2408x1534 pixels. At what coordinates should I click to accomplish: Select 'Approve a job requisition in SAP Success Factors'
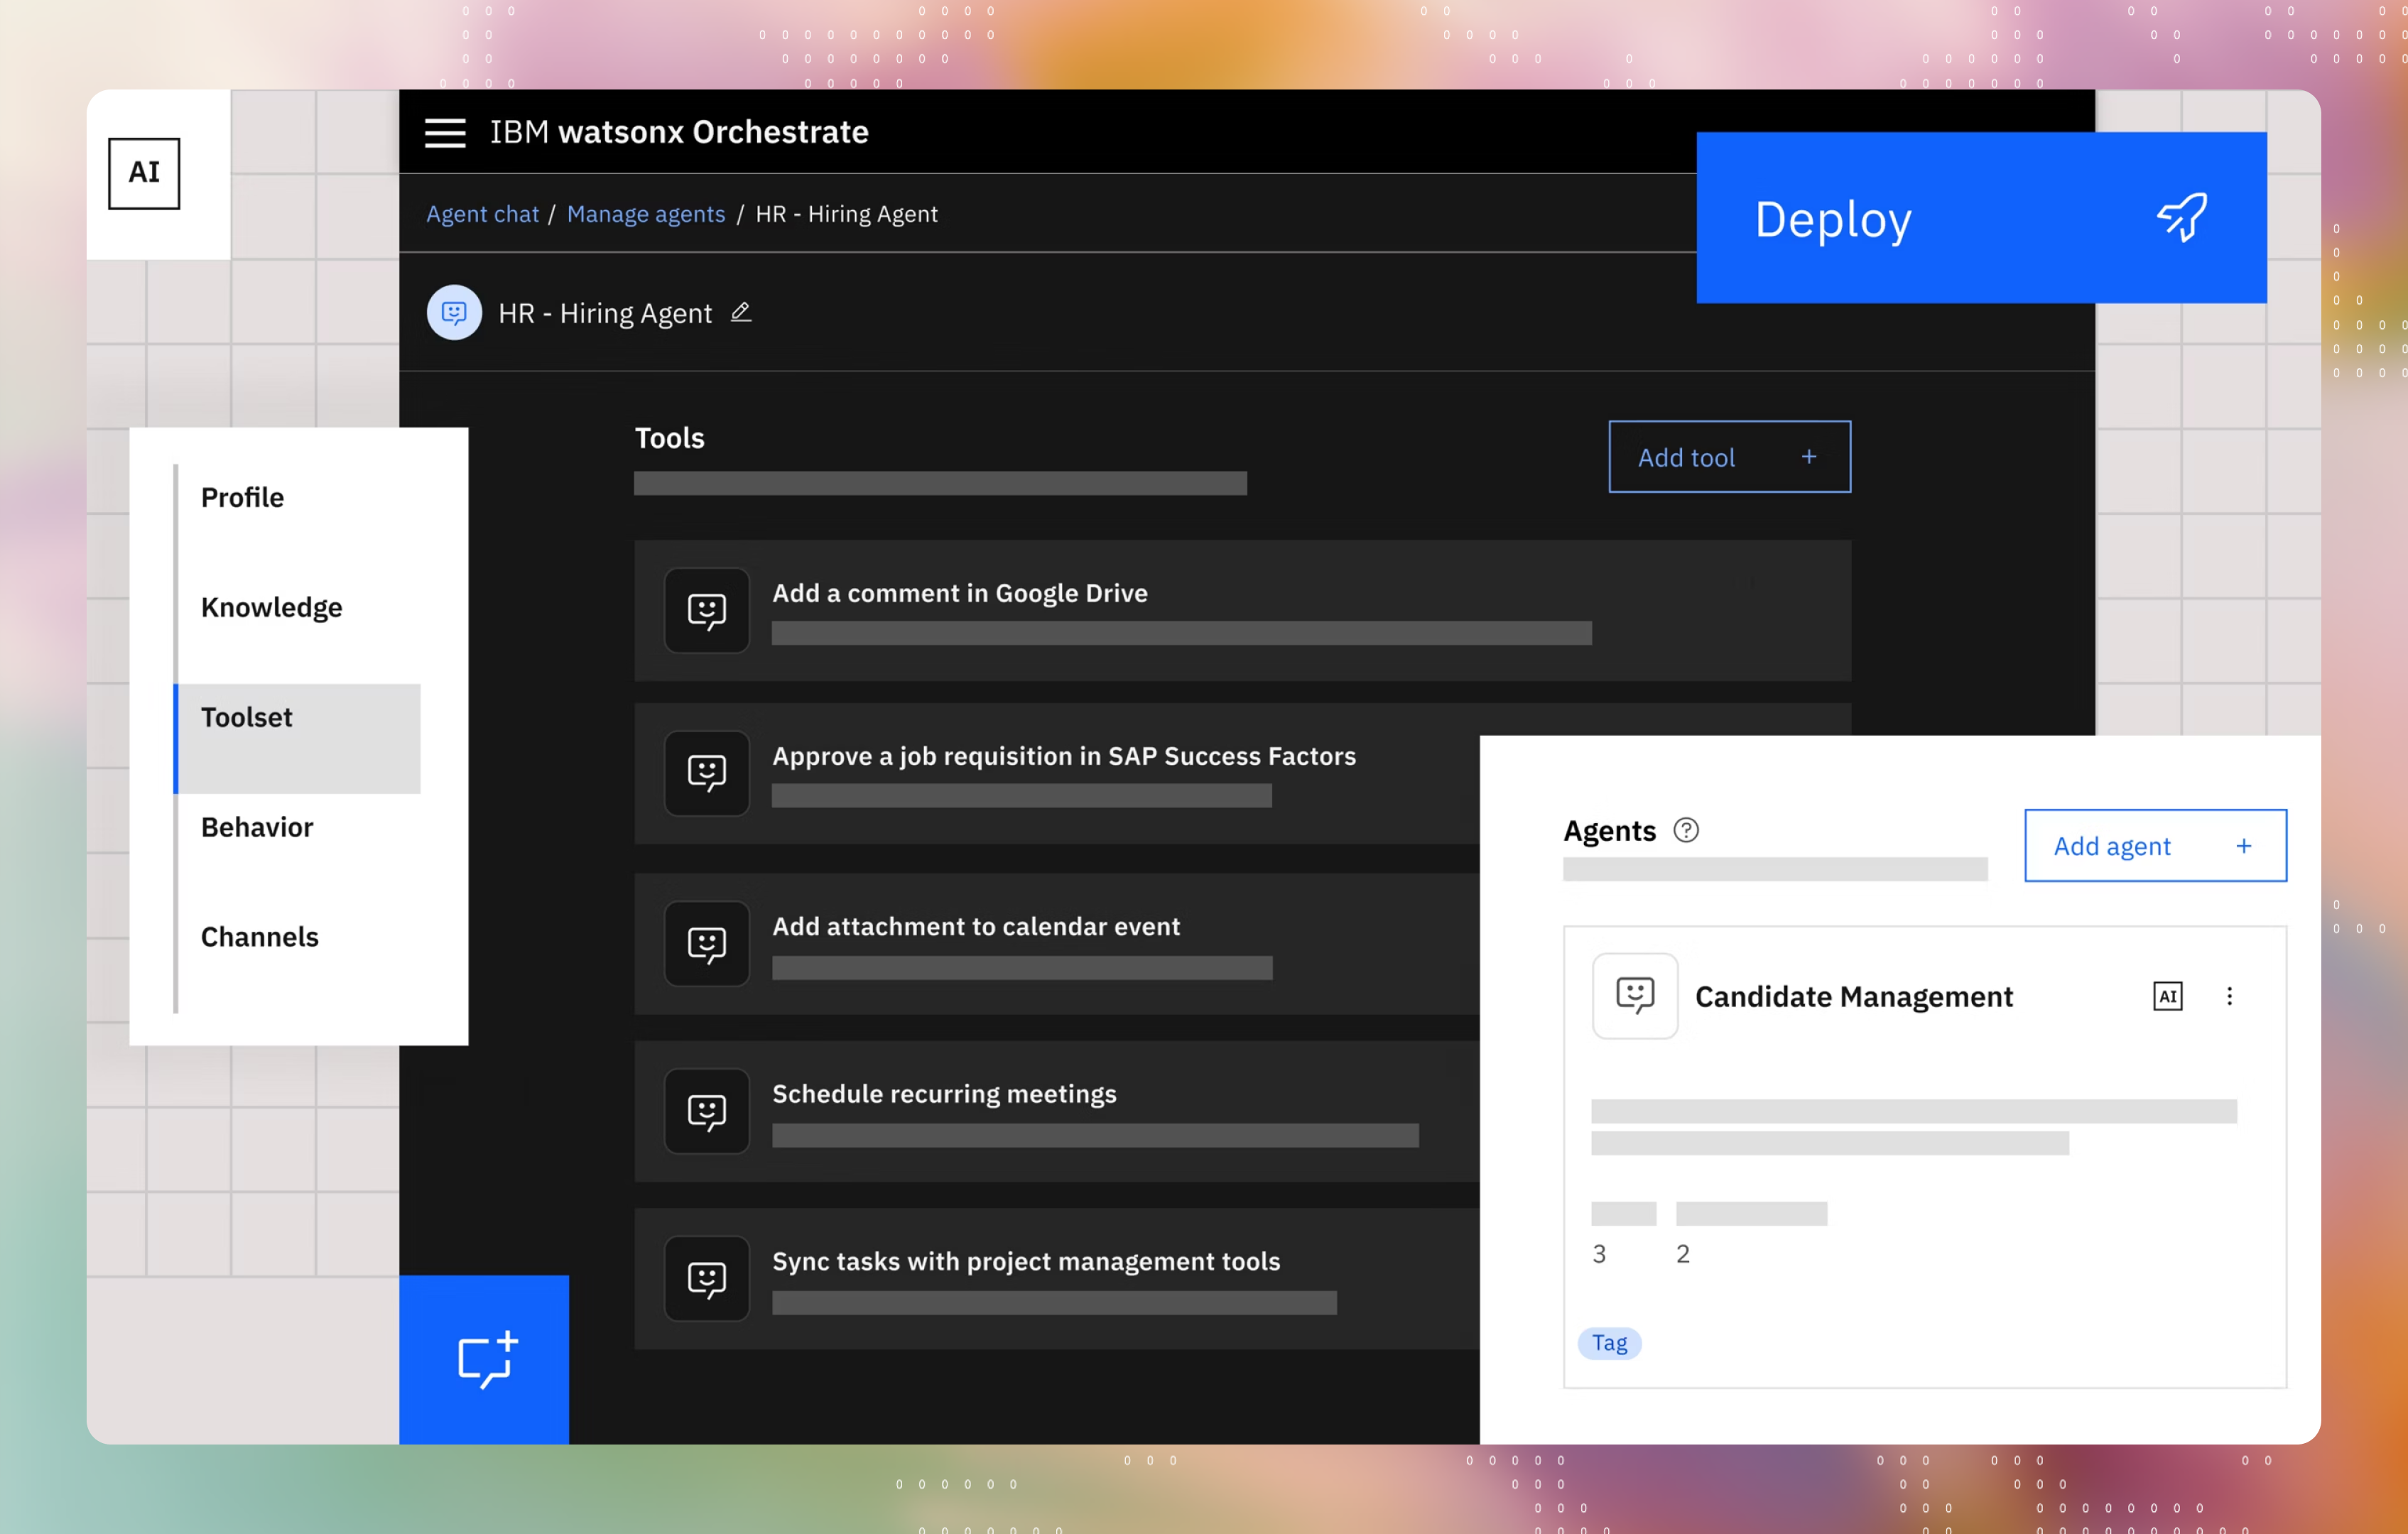click(x=1064, y=756)
